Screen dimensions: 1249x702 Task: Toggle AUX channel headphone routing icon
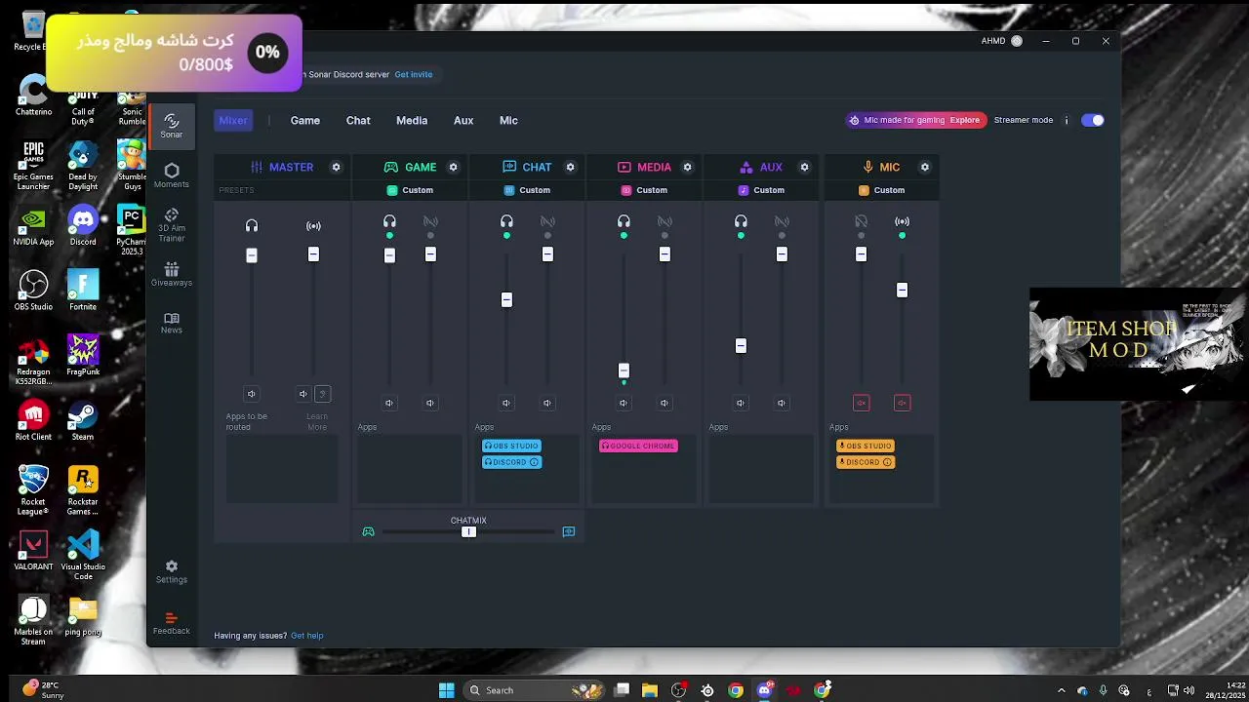pos(741,221)
